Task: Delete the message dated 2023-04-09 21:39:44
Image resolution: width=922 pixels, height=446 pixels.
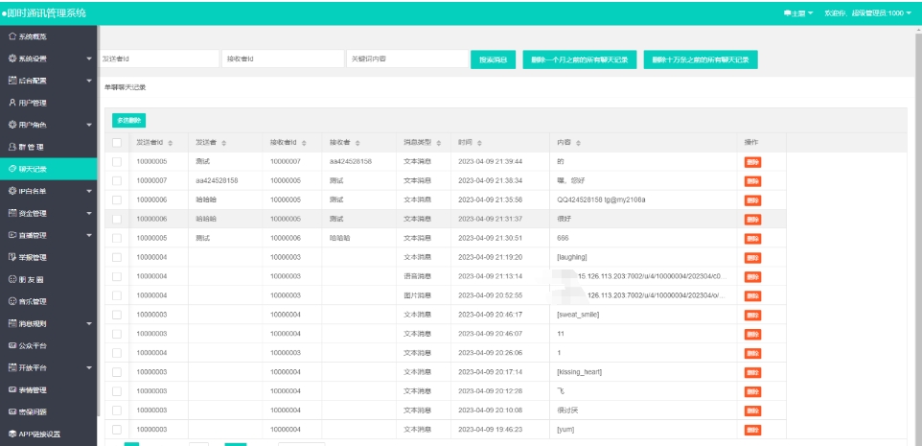Action: click(x=752, y=162)
